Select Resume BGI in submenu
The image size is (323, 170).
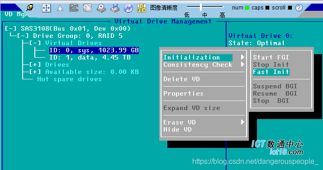point(275,94)
